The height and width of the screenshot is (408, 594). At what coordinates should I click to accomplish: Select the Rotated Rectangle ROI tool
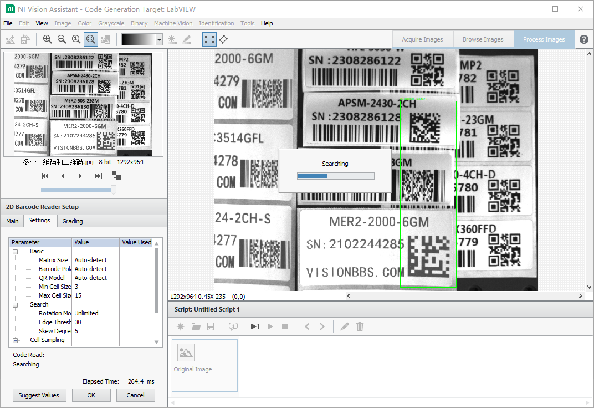(x=223, y=39)
